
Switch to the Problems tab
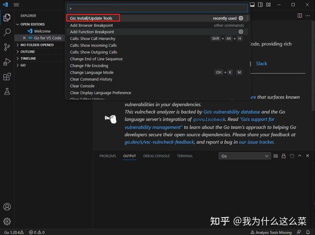click(x=107, y=156)
